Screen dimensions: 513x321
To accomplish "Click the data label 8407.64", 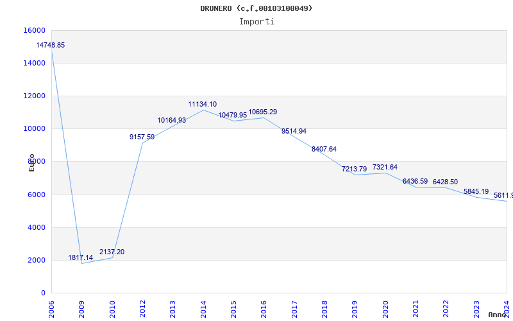I will coord(324,149).
